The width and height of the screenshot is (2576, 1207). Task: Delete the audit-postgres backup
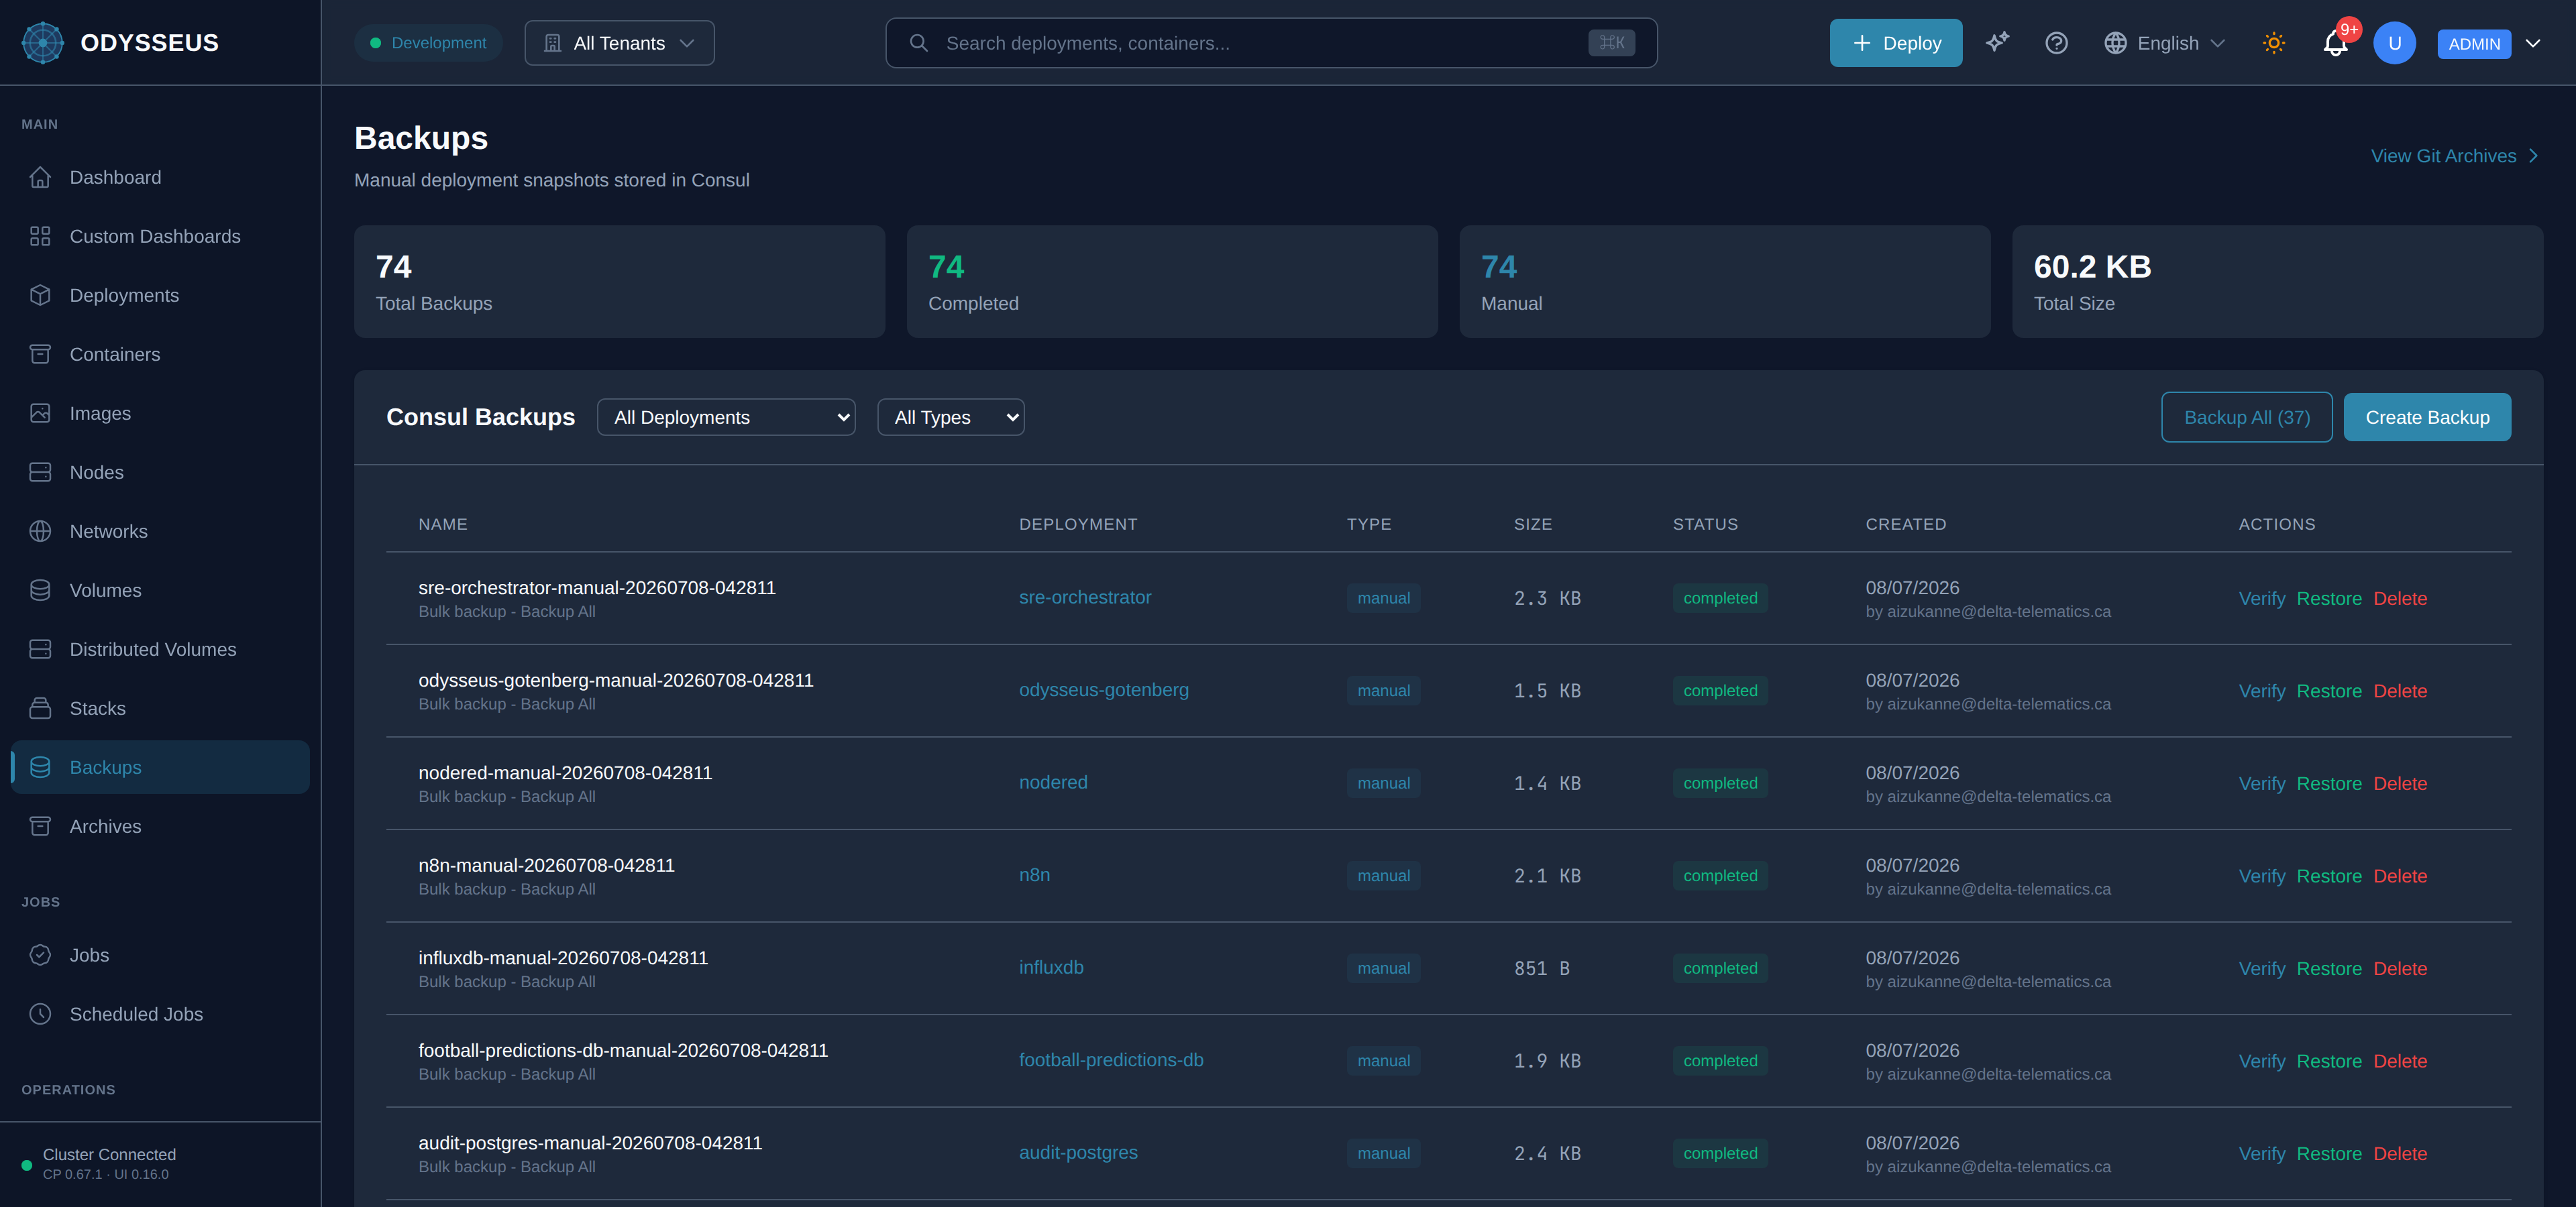[2399, 1153]
